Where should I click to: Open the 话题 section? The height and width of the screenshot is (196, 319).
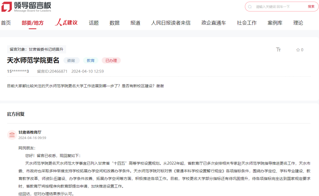click(94, 22)
